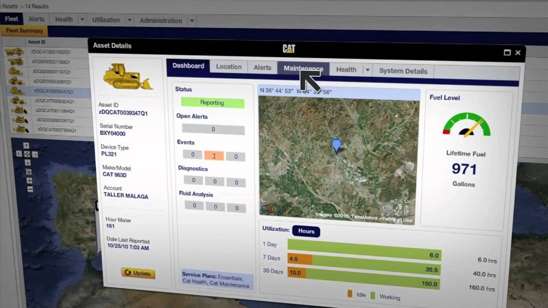Screen dimensions: 548x308
Task: Zoom in on the background map
Action: [29, 181]
